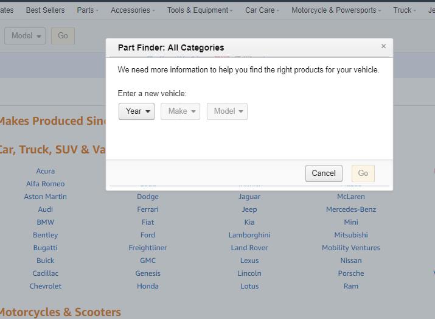The image size is (435, 319).
Task: Open the Land Rover make link
Action: point(249,248)
